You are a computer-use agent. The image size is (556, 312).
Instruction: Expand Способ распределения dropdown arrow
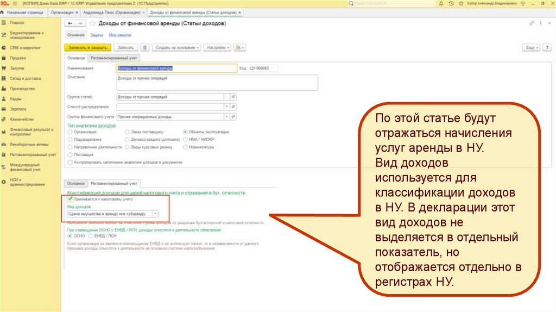[x=226, y=107]
